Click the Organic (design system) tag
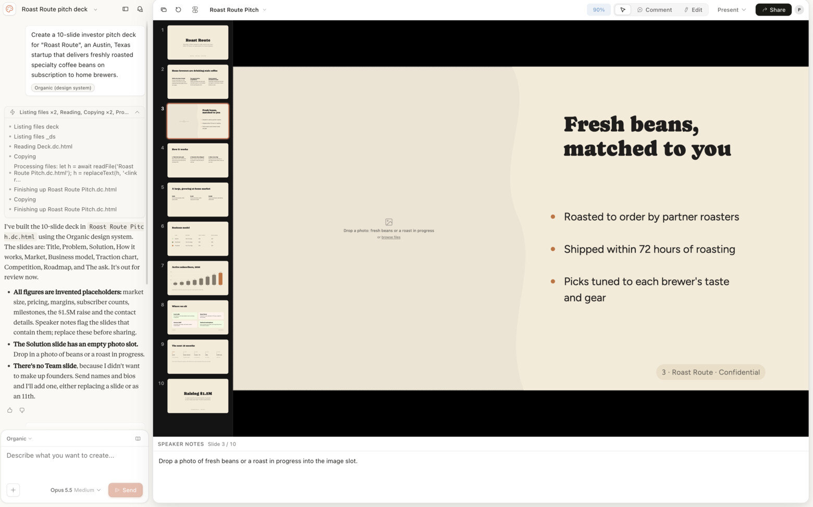The width and height of the screenshot is (813, 507). [x=63, y=87]
